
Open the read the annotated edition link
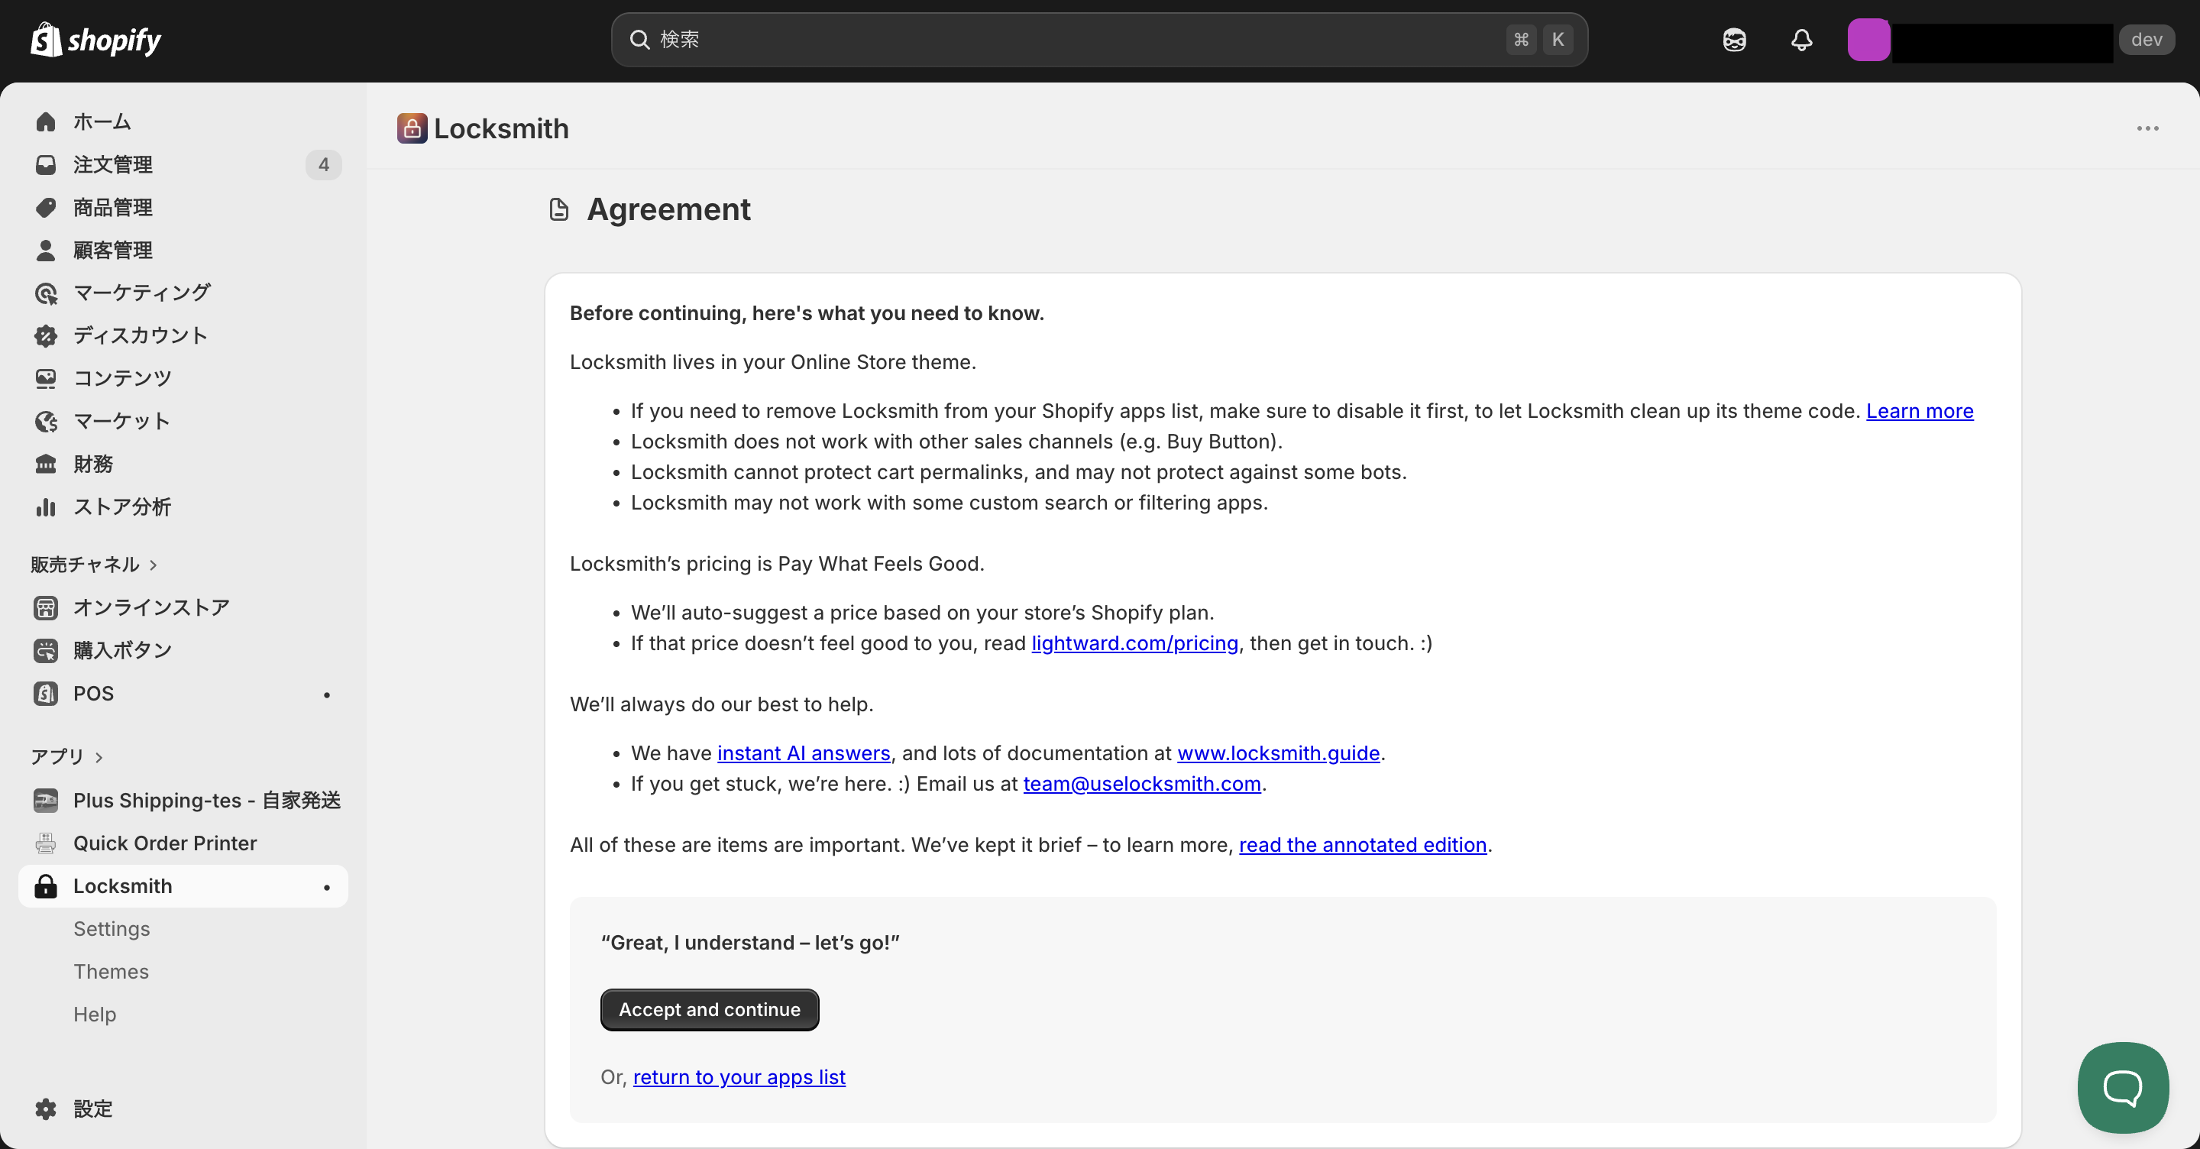tap(1363, 845)
